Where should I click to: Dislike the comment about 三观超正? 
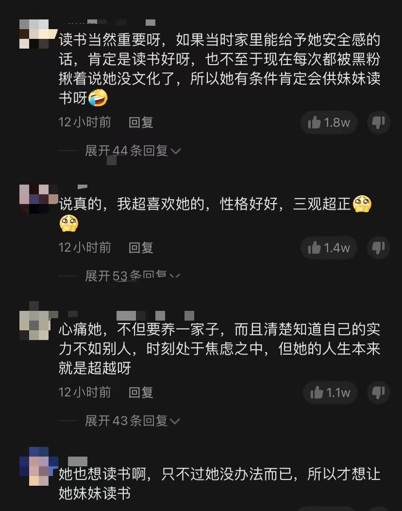[379, 248]
